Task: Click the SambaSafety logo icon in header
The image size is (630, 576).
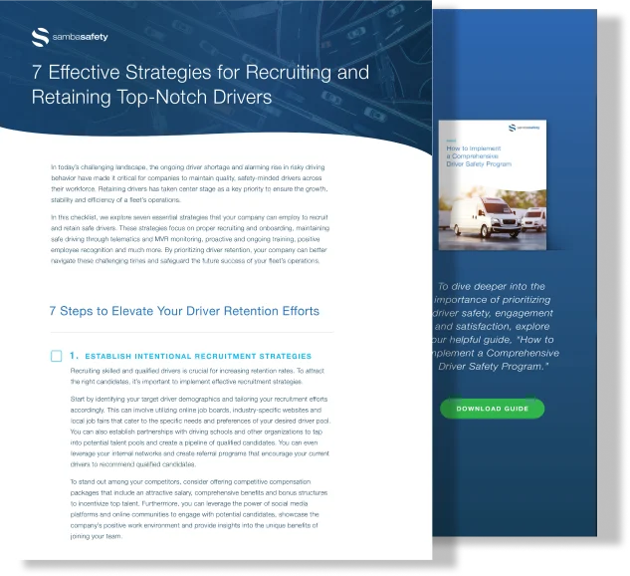Action: (40, 38)
